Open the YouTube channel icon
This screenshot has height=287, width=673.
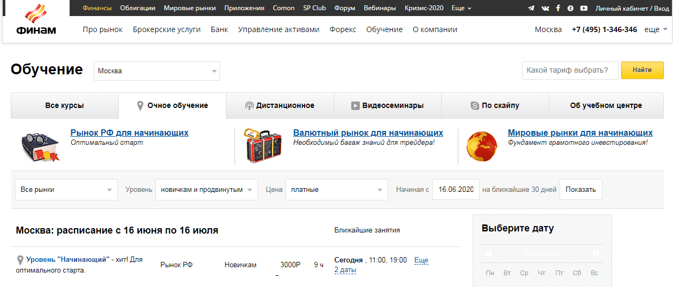point(584,8)
